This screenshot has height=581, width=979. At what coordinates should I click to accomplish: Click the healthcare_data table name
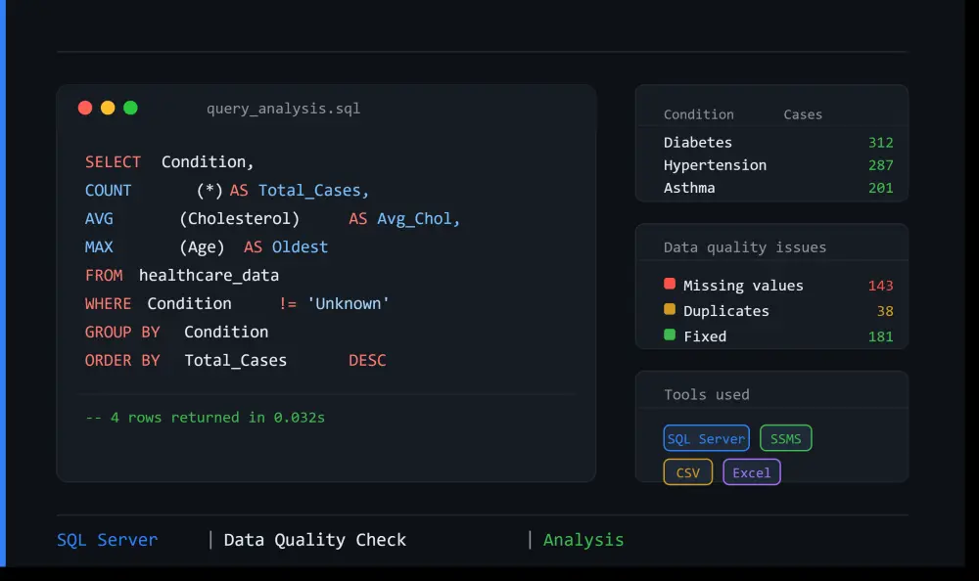point(209,276)
